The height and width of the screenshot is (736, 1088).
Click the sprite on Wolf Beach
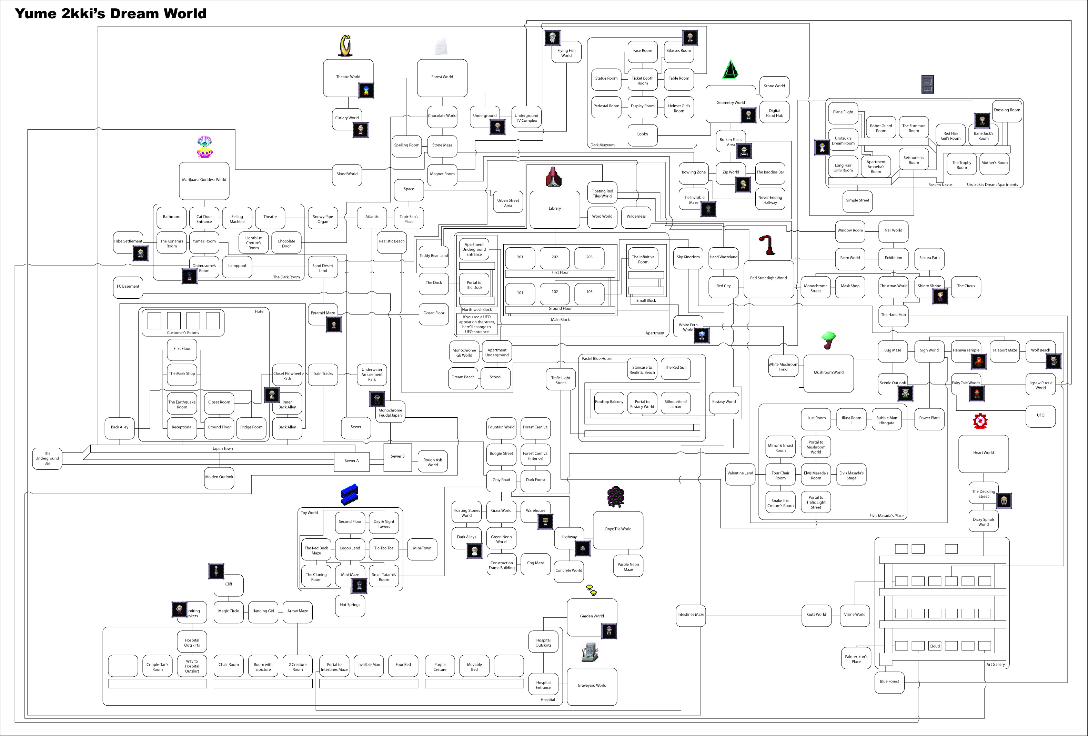[x=1053, y=361]
